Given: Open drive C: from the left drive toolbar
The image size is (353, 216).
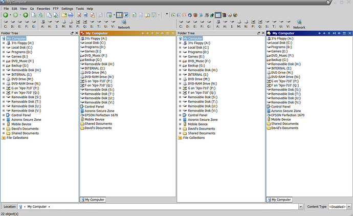Looking at the screenshot, I should click(5, 25).
